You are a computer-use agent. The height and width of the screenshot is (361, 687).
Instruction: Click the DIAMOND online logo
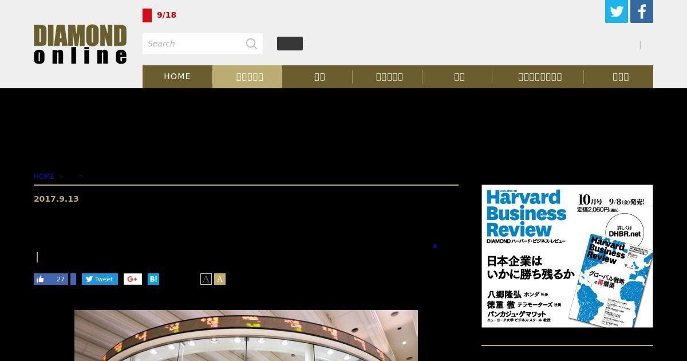[x=80, y=44]
